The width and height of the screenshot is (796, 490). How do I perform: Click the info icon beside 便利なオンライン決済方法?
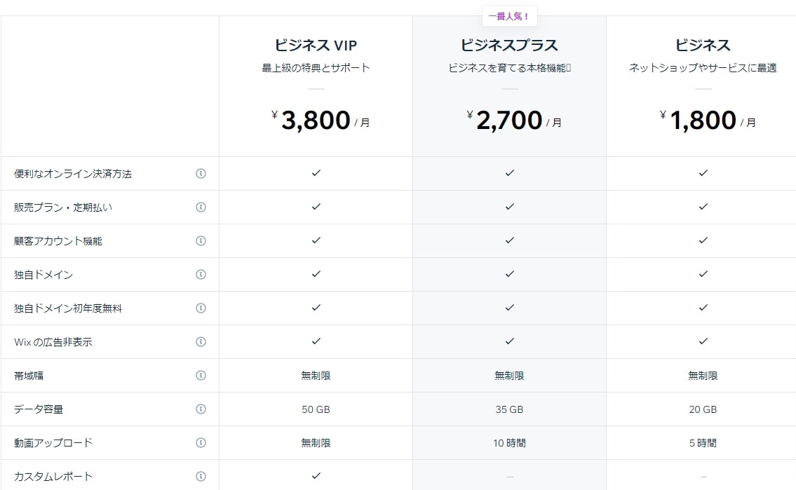[x=201, y=173]
